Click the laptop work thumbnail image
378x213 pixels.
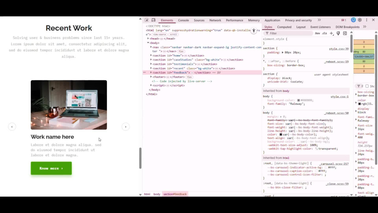tap(69, 105)
